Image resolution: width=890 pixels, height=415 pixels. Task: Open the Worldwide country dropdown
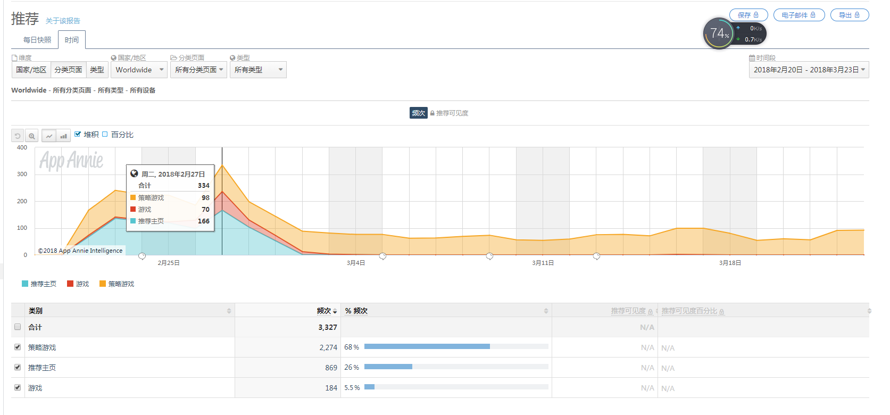[x=139, y=70]
